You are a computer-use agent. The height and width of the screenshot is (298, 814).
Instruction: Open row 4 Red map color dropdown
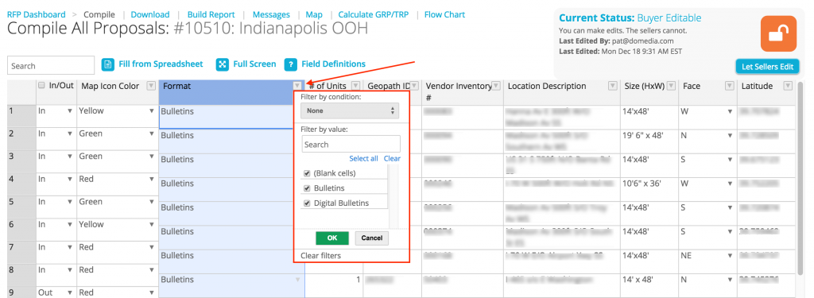coord(152,179)
